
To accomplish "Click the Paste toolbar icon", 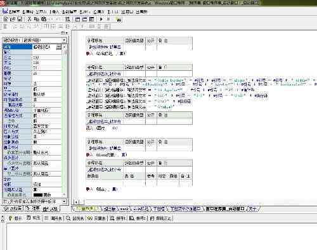I will (x=44, y=19).
